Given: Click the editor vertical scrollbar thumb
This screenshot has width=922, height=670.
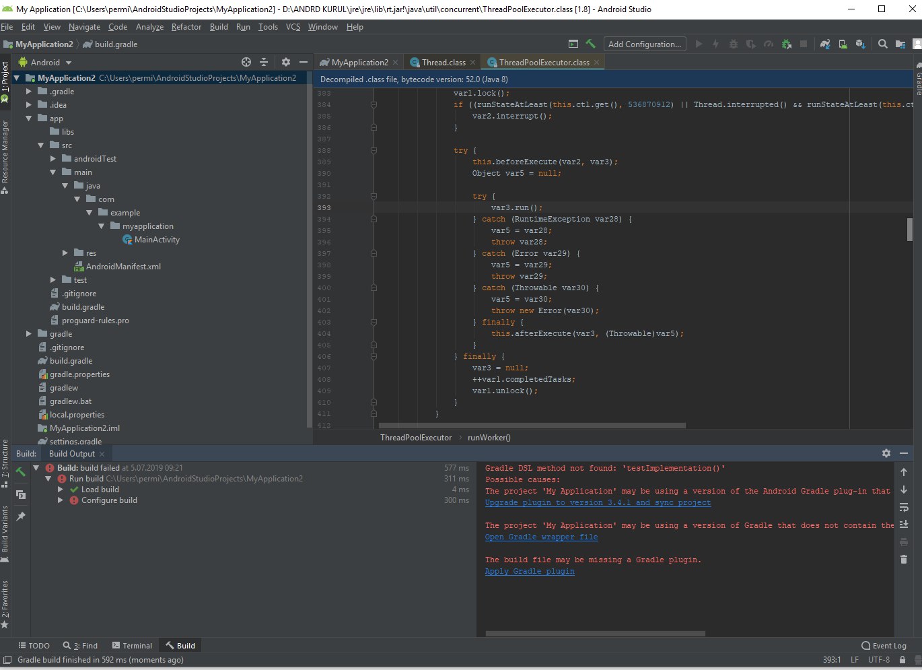Looking at the screenshot, I should [x=909, y=229].
